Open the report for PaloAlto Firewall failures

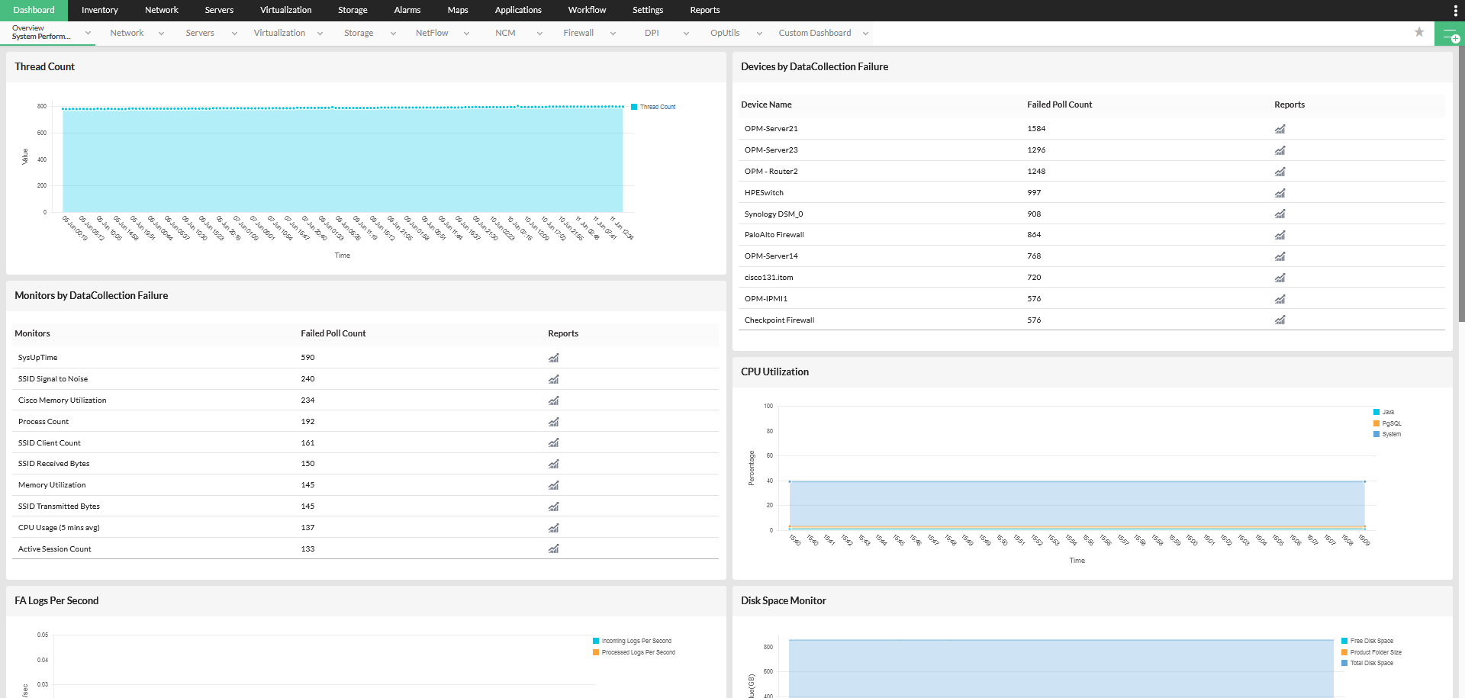point(1280,235)
